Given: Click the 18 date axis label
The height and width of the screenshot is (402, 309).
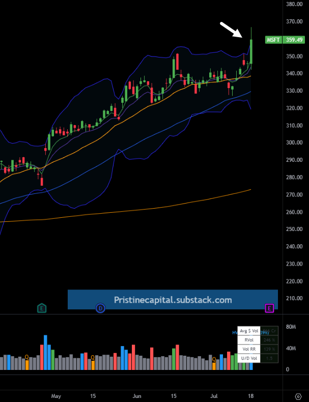Looking at the screenshot, I should pyautogui.click(x=251, y=396).
